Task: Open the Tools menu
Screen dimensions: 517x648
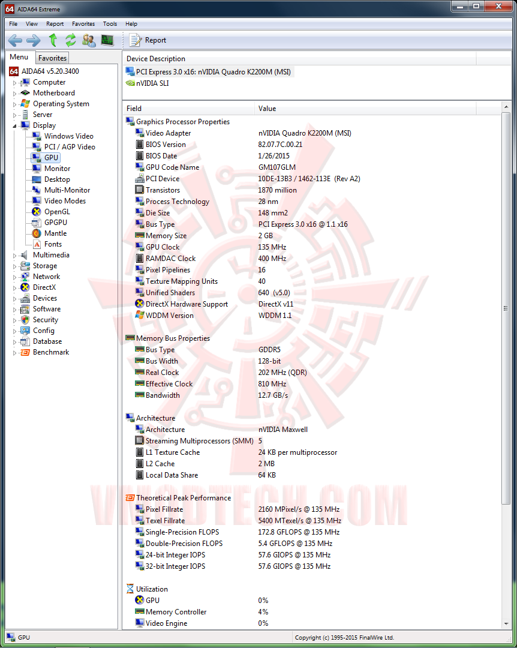Action: tap(110, 23)
